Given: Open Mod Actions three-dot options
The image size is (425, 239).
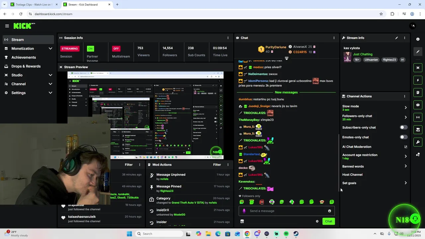Looking at the screenshot, I should coord(228,165).
